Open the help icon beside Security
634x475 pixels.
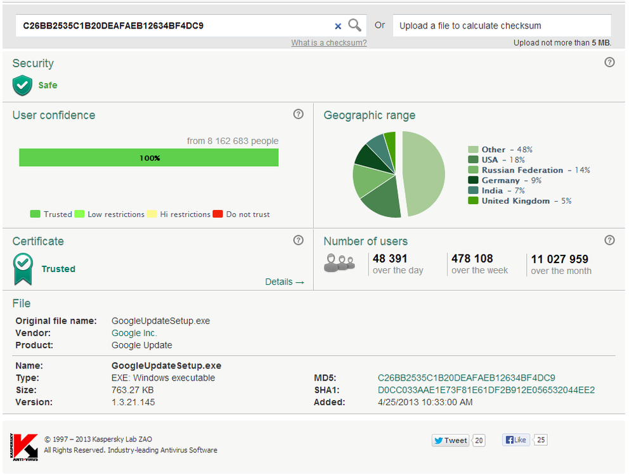click(x=609, y=62)
